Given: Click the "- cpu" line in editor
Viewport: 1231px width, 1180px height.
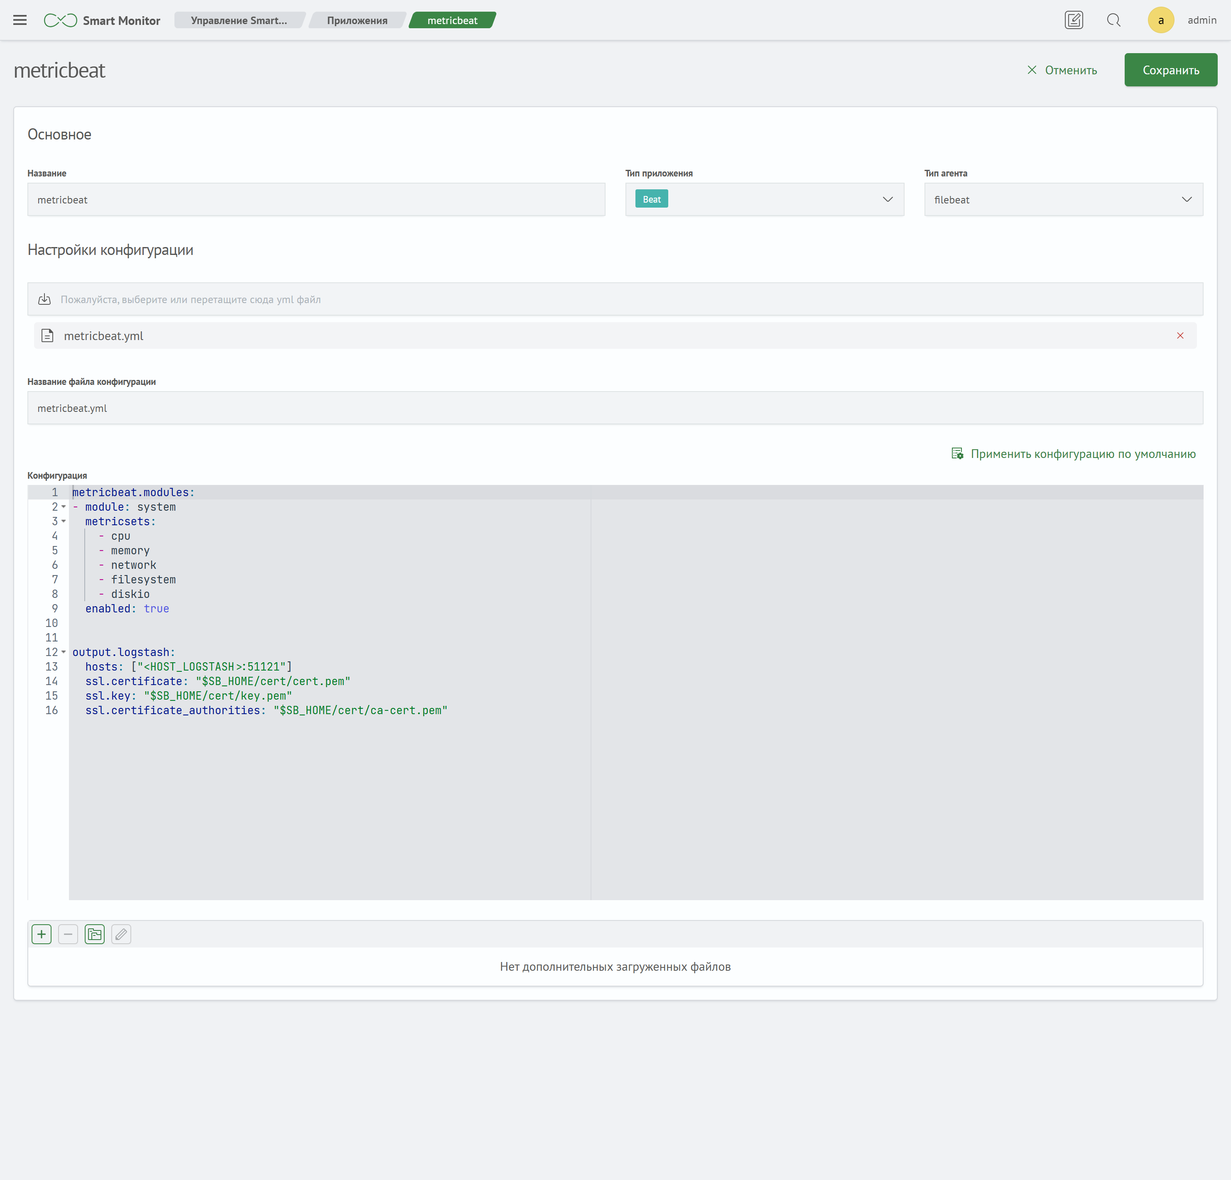Looking at the screenshot, I should click(x=114, y=536).
